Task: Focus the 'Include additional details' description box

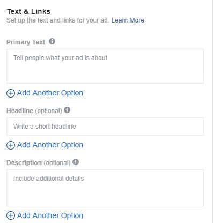Action: 105,188
